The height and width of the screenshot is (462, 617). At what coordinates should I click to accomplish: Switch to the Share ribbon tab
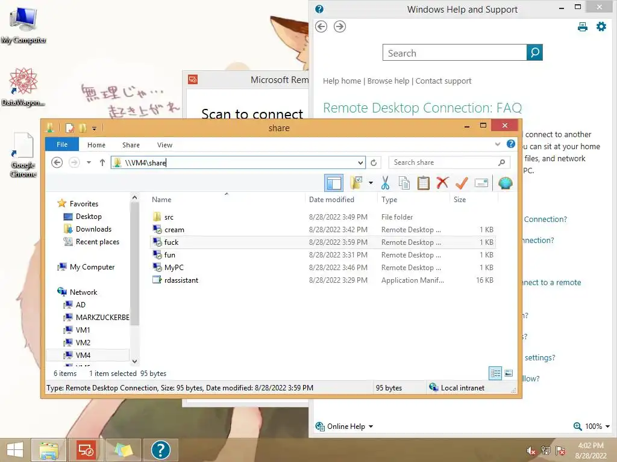point(131,145)
